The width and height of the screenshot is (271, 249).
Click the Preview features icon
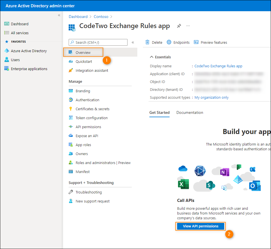[196, 42]
